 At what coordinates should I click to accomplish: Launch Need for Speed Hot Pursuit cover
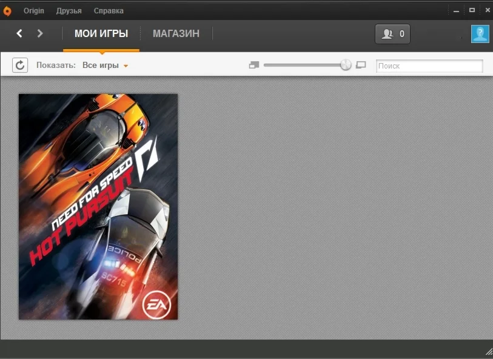coord(98,206)
